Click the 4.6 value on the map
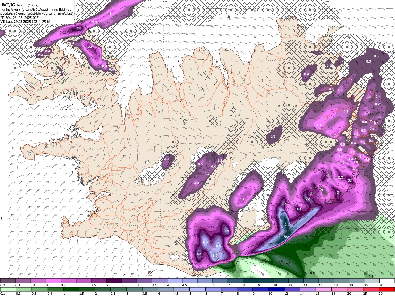This screenshot has width=395, height=296. [205, 242]
